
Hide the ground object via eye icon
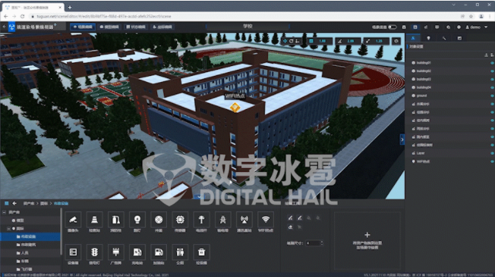tap(492, 96)
